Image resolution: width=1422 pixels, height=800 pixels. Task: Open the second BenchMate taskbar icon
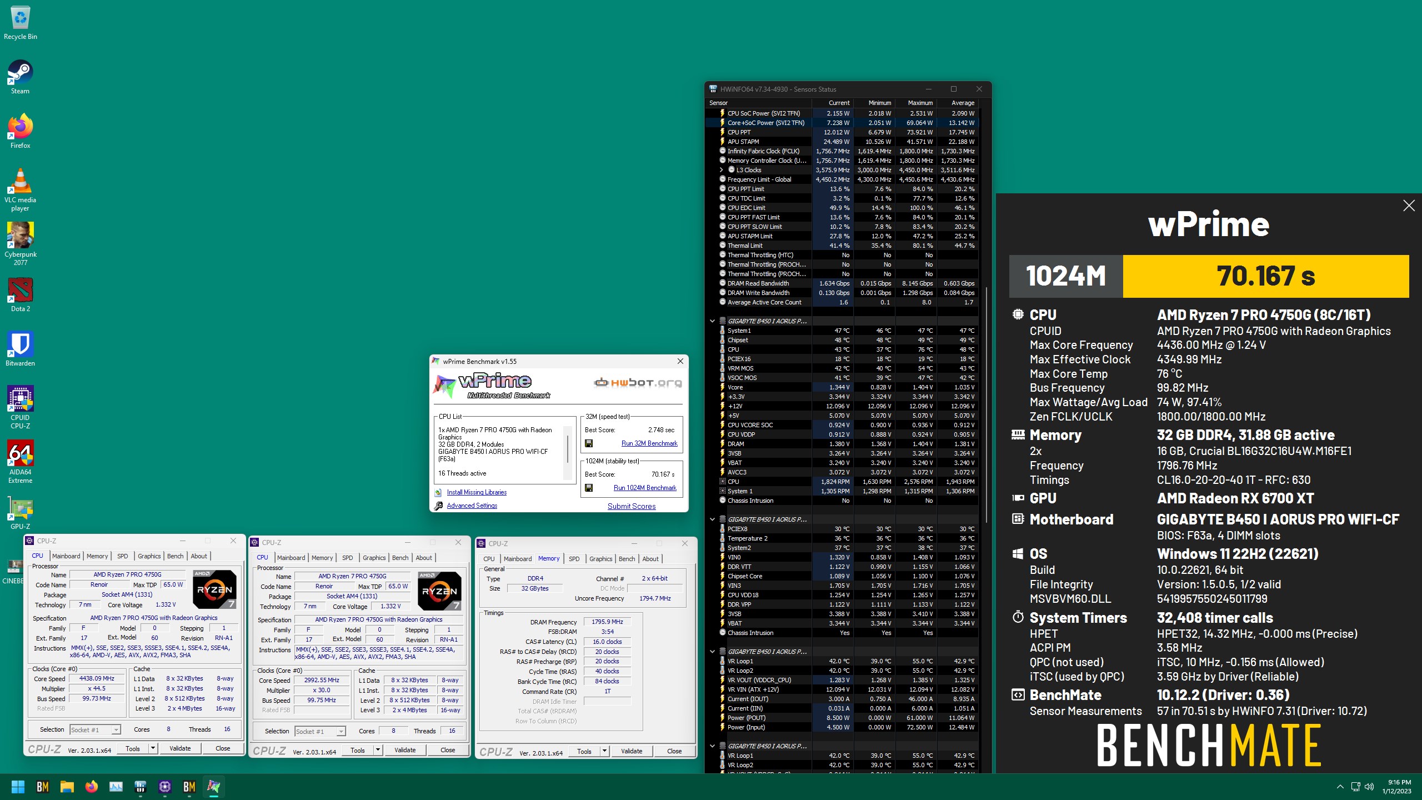(x=189, y=787)
